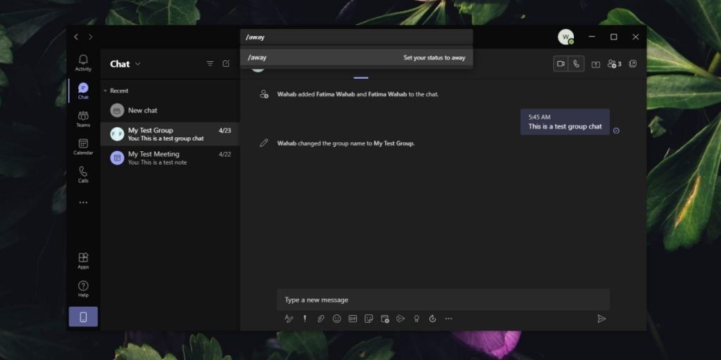Open the add people participants button
721x360 pixels.
[x=614, y=64]
